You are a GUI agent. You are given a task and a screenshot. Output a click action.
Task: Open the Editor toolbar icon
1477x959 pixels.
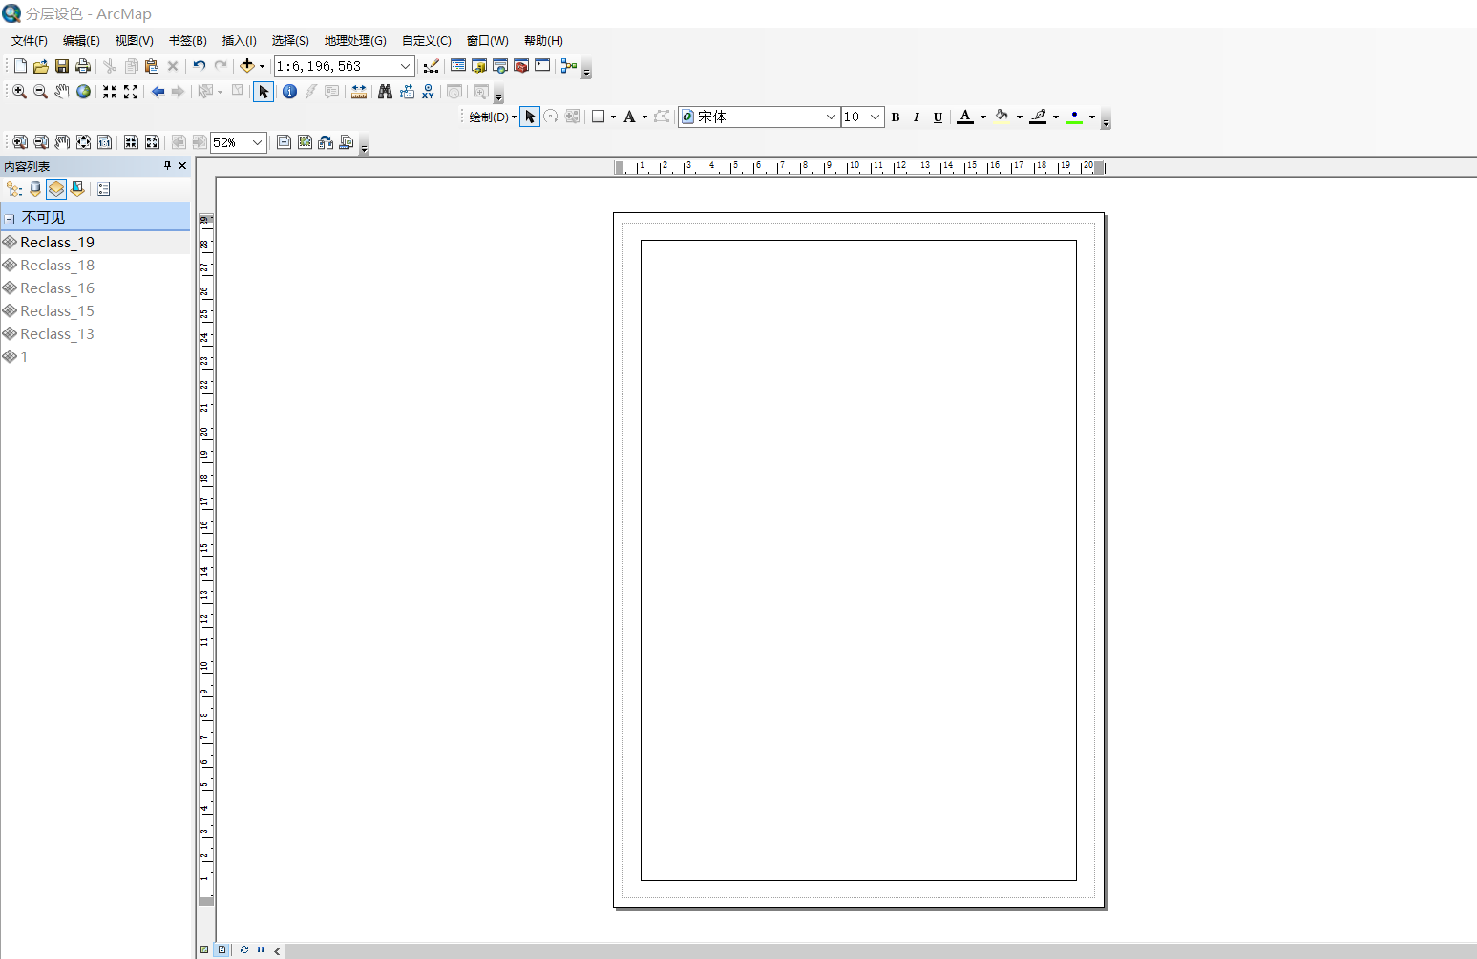432,66
